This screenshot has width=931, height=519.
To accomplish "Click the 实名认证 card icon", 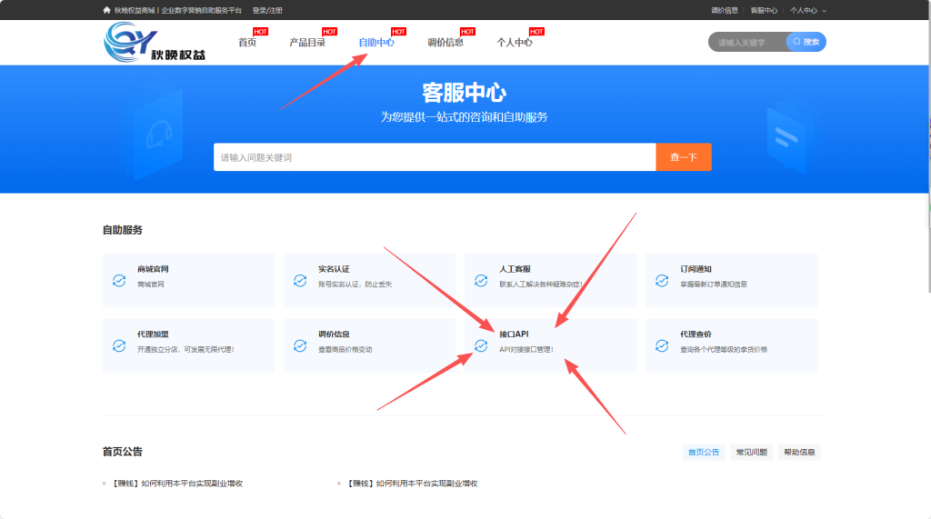I will pos(300,280).
